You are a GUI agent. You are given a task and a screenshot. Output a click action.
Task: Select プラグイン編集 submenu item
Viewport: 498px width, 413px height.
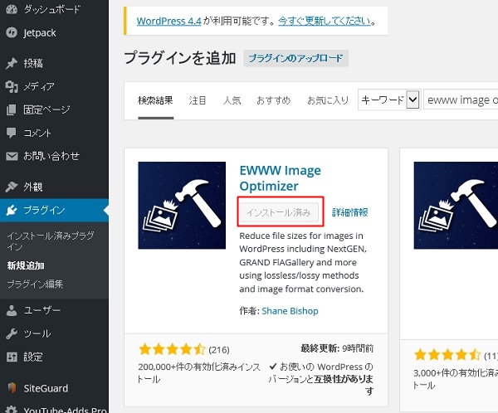[x=35, y=284]
